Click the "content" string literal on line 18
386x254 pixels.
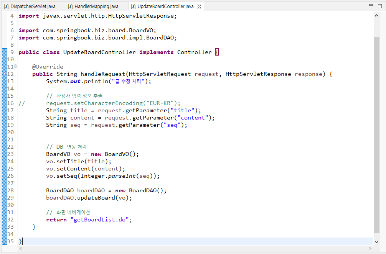coord(193,118)
